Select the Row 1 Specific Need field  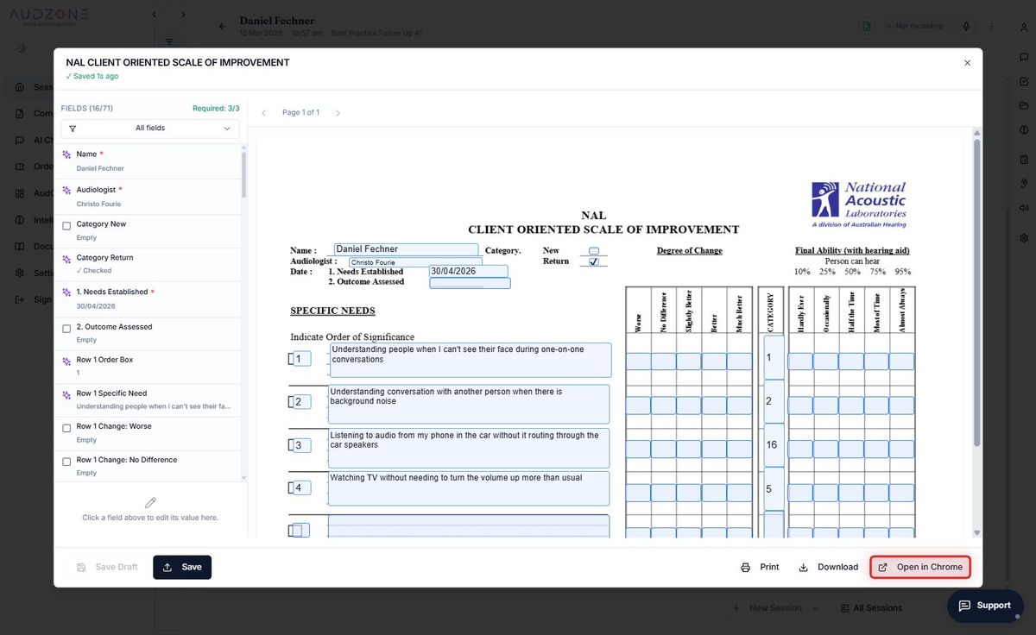coord(147,399)
